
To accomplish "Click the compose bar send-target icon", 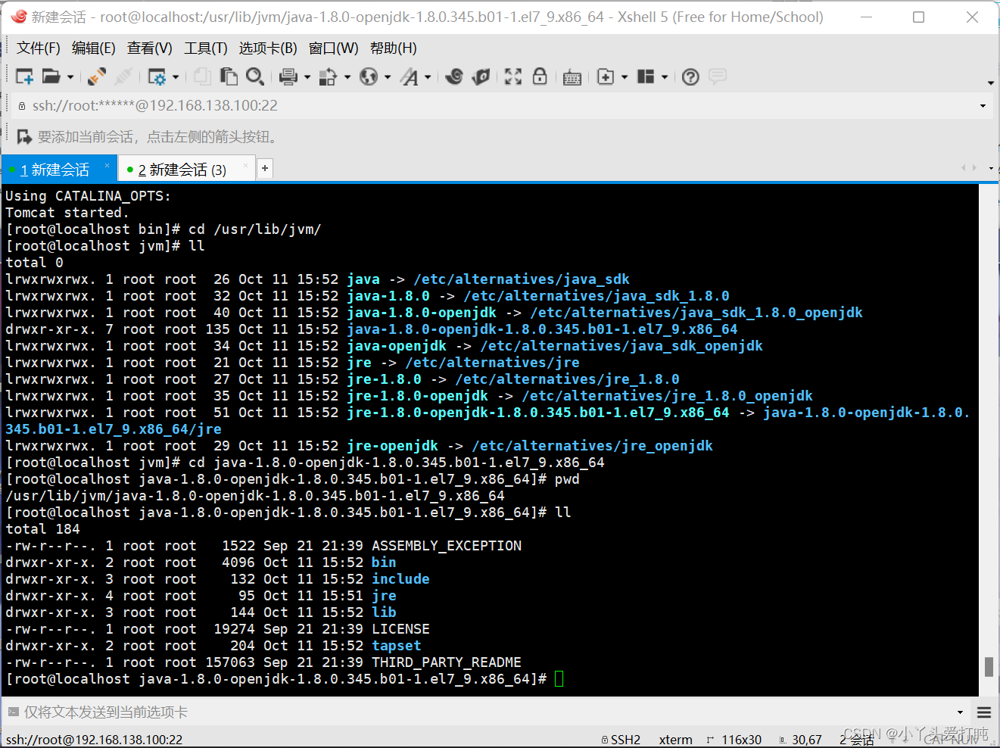I will pos(13,712).
